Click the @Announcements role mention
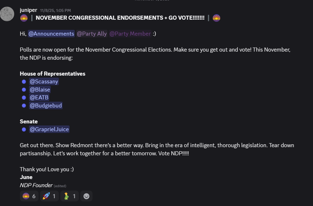313x206 pixels. pos(51,34)
